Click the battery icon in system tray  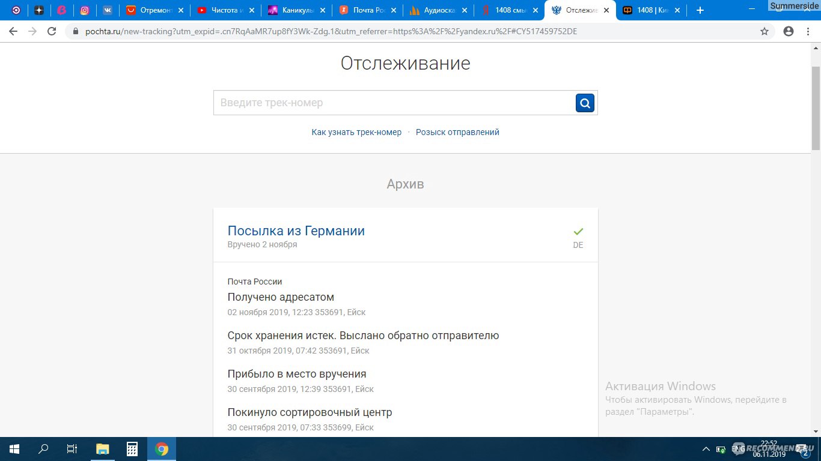pyautogui.click(x=720, y=449)
